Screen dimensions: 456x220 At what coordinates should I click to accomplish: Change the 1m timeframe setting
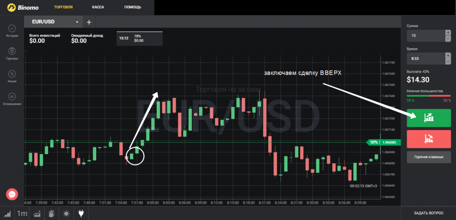pos(22,214)
